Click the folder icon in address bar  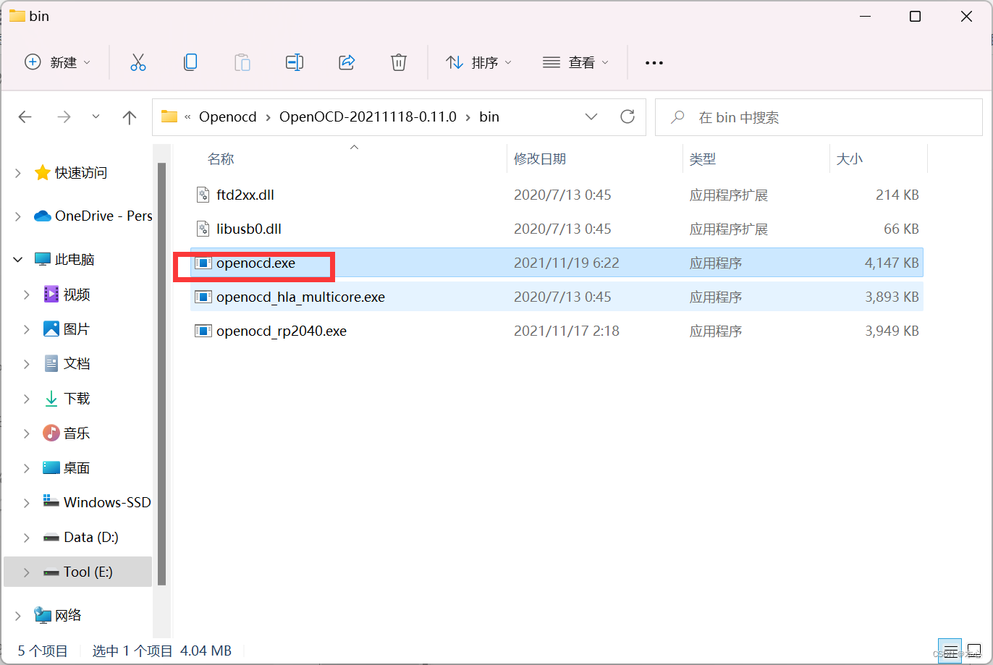coord(169,117)
